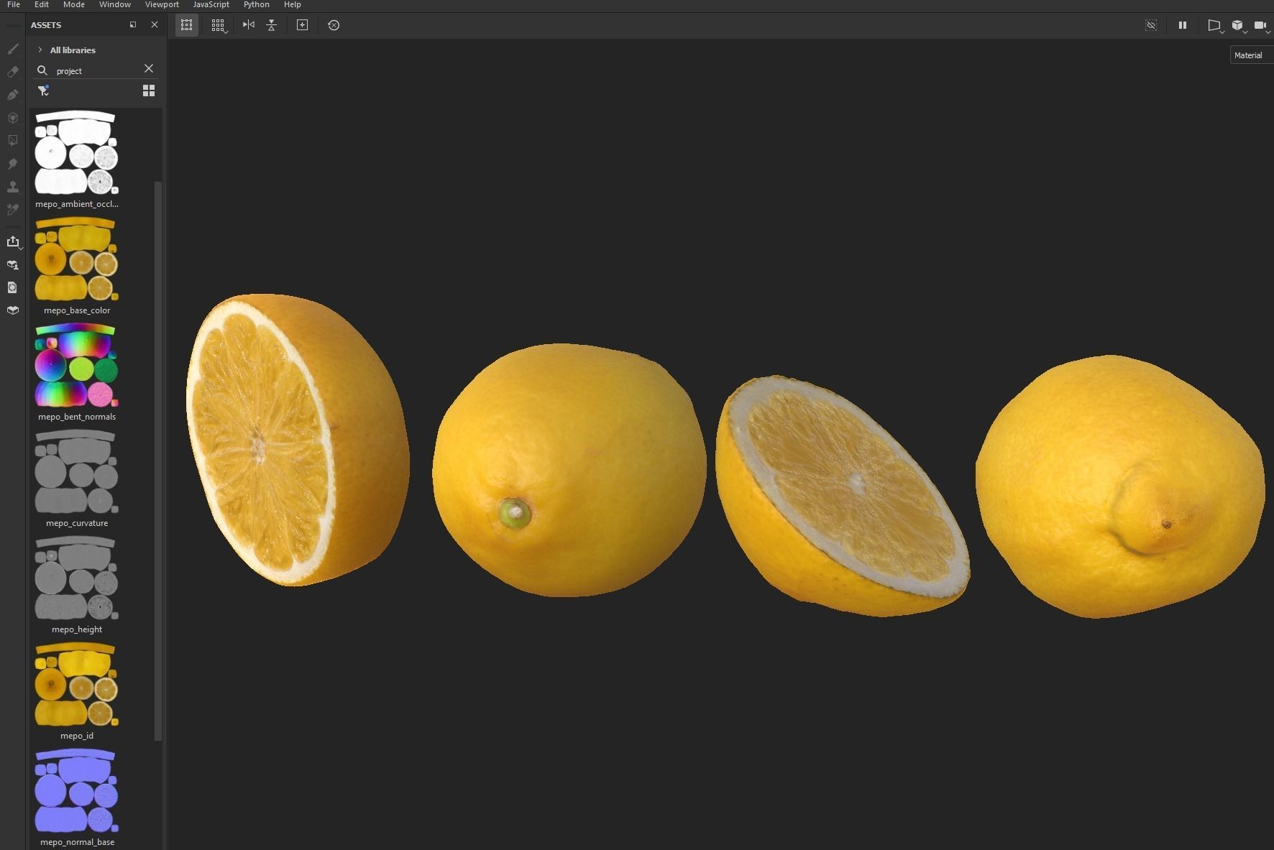Open the JavaScript menu
This screenshot has height=850, width=1274.
pos(211,4)
